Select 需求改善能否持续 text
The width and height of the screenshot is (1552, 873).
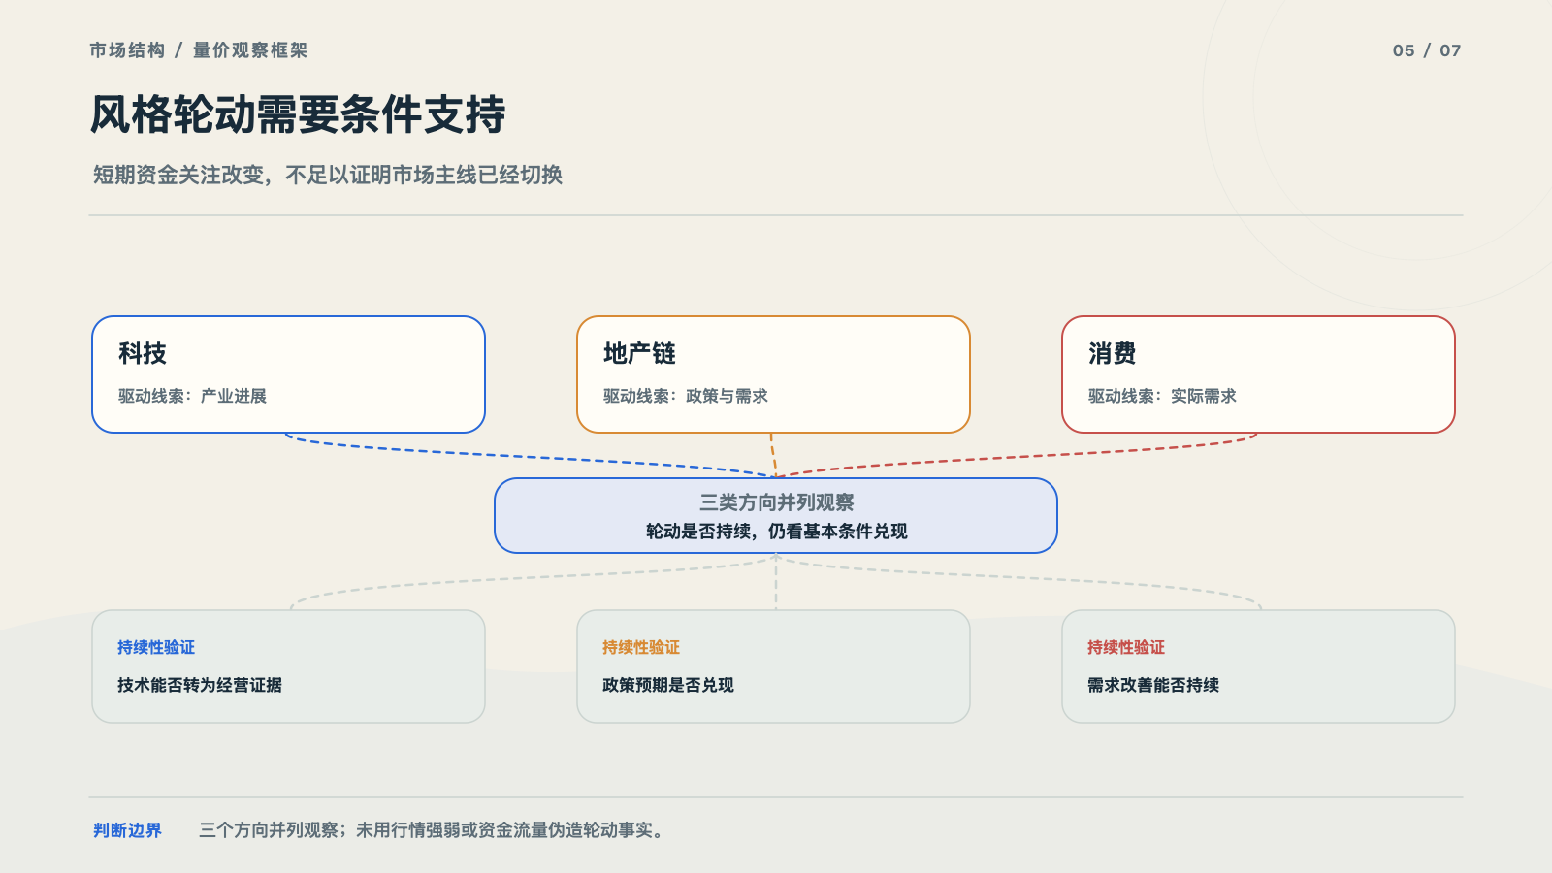click(x=1153, y=685)
